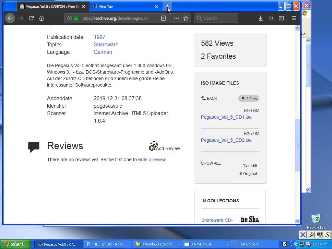The width and height of the screenshot is (332, 249).
Task: Click the Add Review link
Action: [x=164, y=148]
